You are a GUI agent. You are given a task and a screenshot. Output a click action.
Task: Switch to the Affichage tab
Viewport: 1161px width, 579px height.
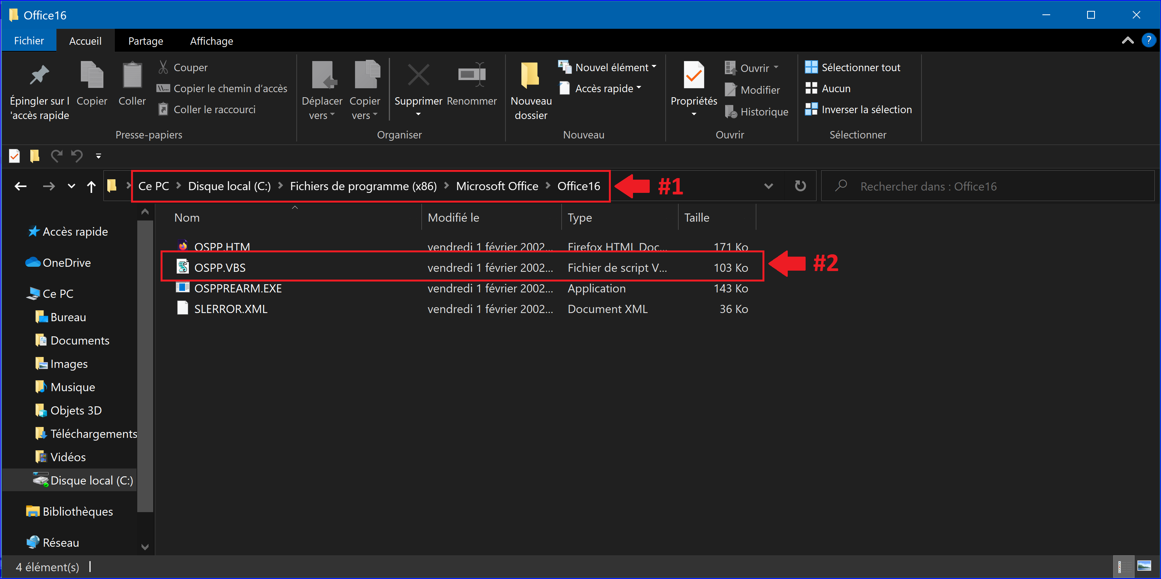tap(212, 40)
